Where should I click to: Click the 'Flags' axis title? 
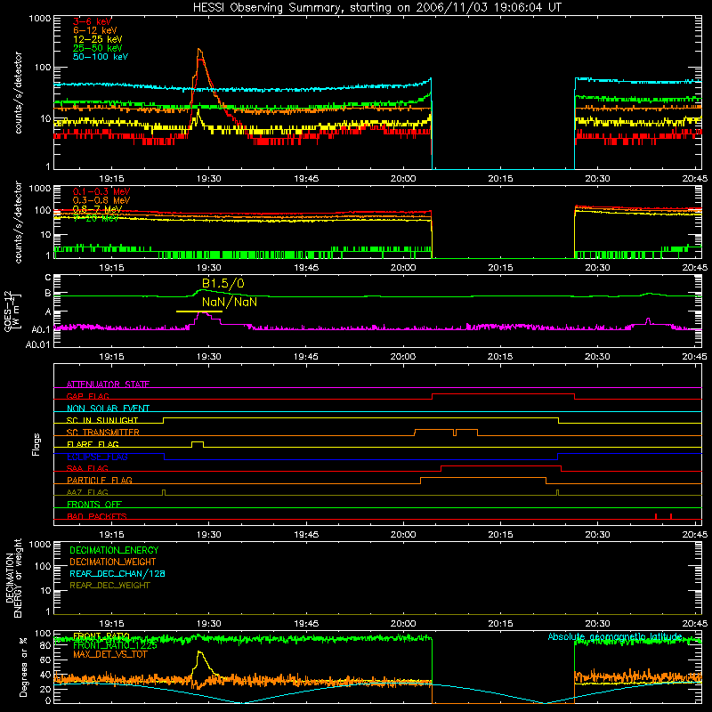(36, 444)
